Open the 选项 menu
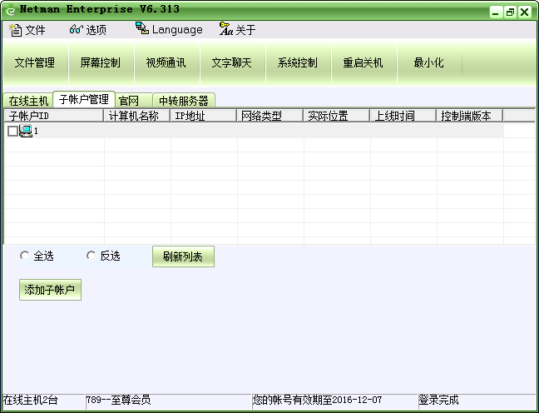The height and width of the screenshot is (413, 539). coord(88,30)
